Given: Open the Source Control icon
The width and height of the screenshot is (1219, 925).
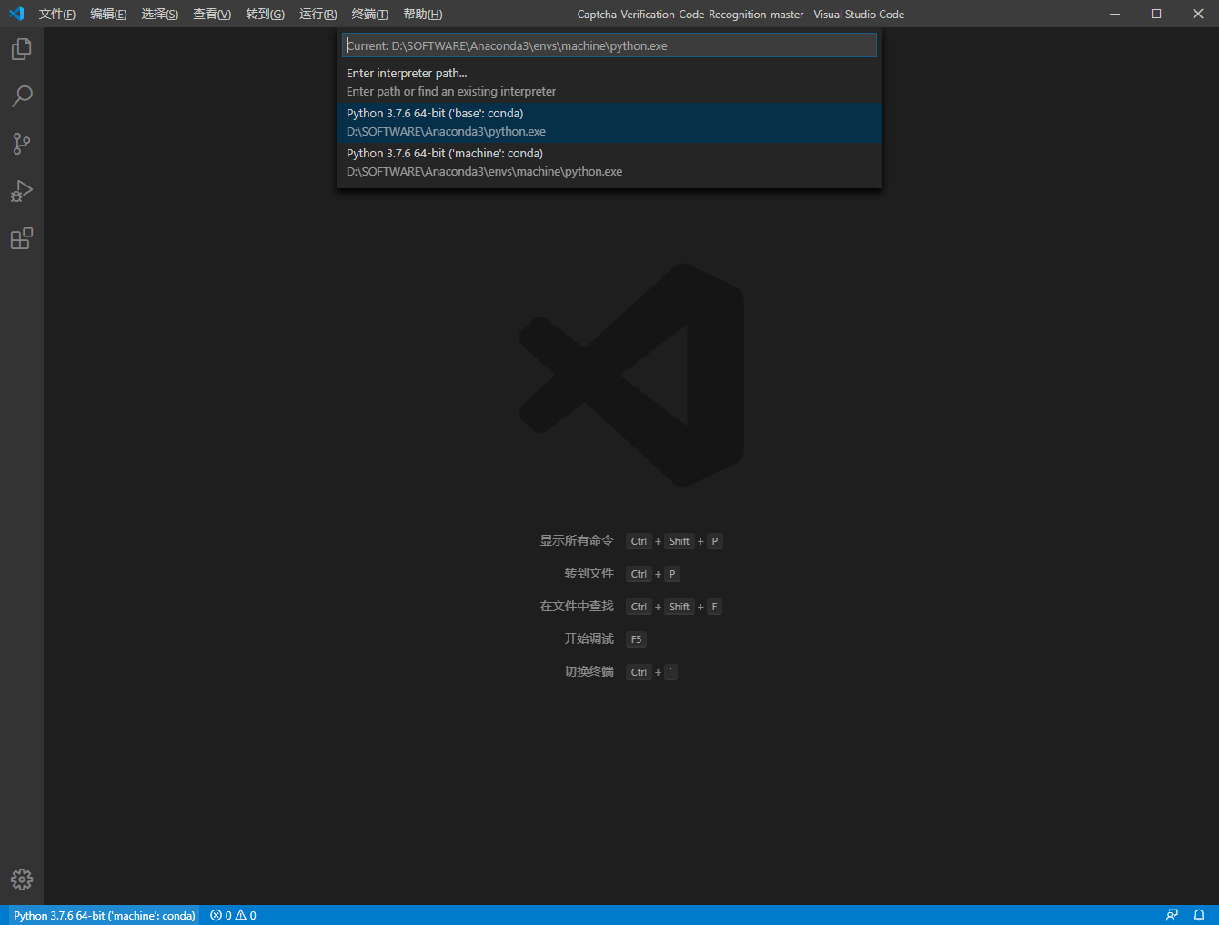Looking at the screenshot, I should tap(21, 144).
